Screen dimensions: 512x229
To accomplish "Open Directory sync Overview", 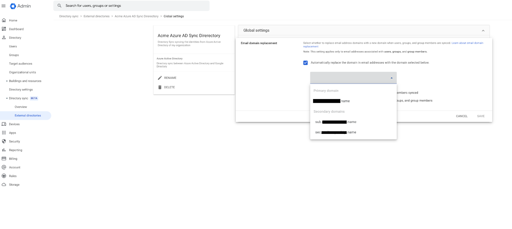I will (21, 107).
